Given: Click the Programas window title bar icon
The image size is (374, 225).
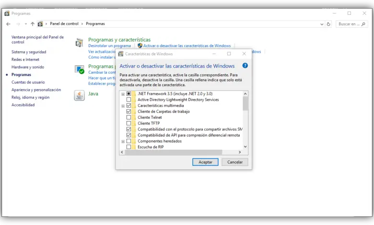Looking at the screenshot, I should (7, 13).
